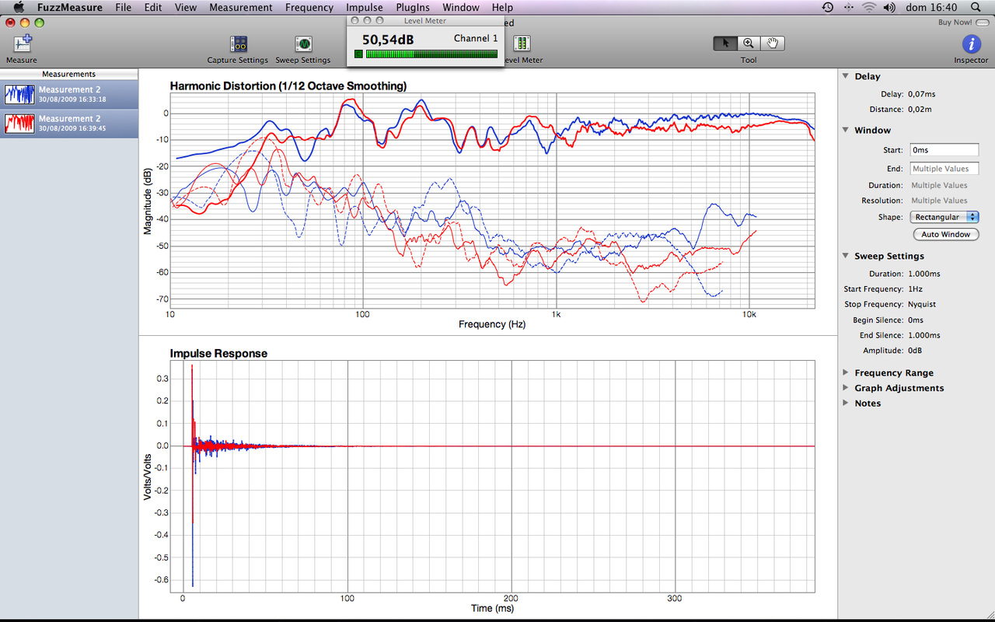The width and height of the screenshot is (995, 622).
Task: Select the hand pan tool
Action: 772,44
